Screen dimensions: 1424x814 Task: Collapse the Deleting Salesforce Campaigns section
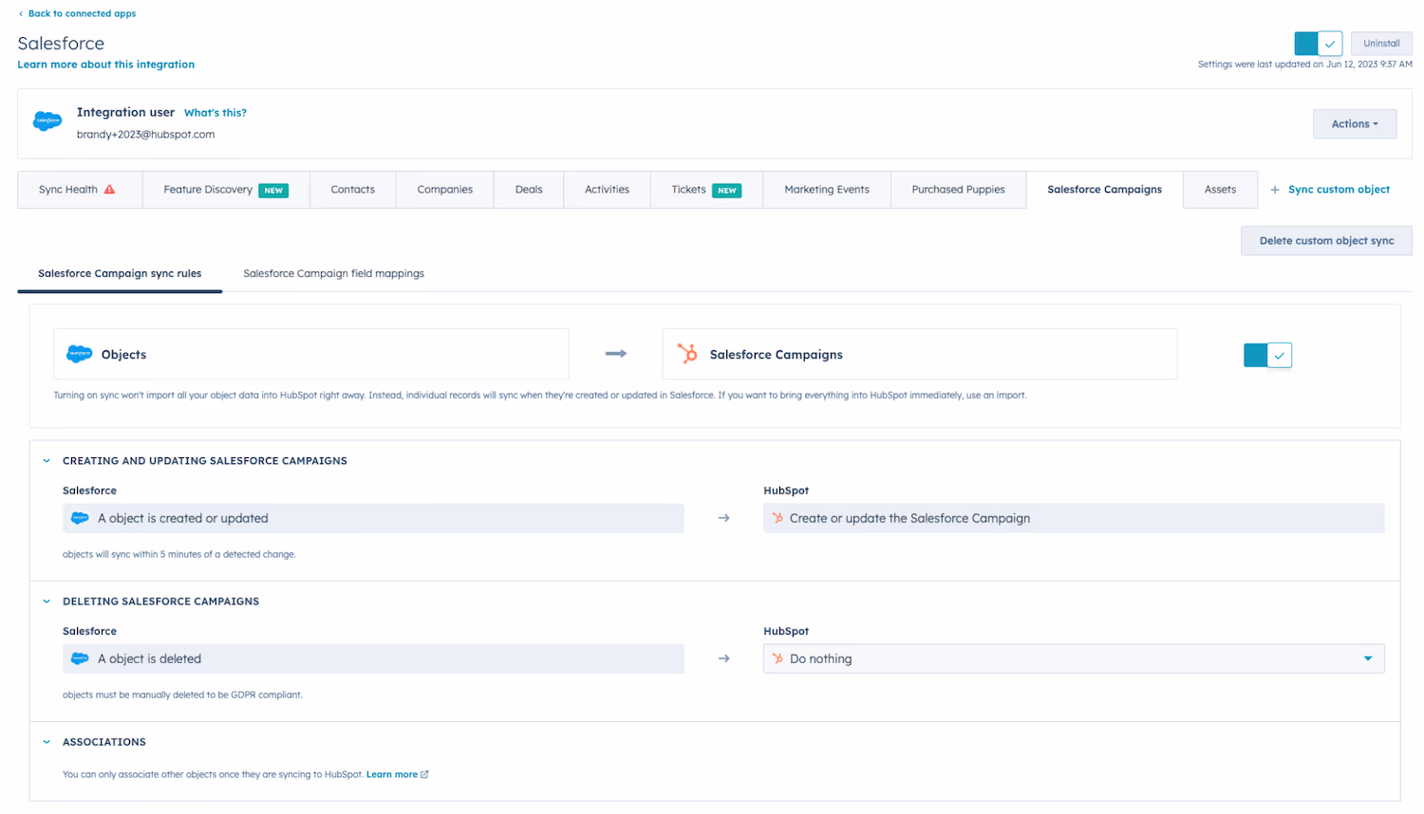tap(47, 601)
